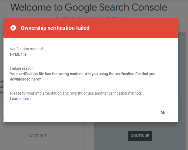The image size is (188, 150).
Task: Open the Learn more link
Action: pyautogui.click(x=19, y=99)
